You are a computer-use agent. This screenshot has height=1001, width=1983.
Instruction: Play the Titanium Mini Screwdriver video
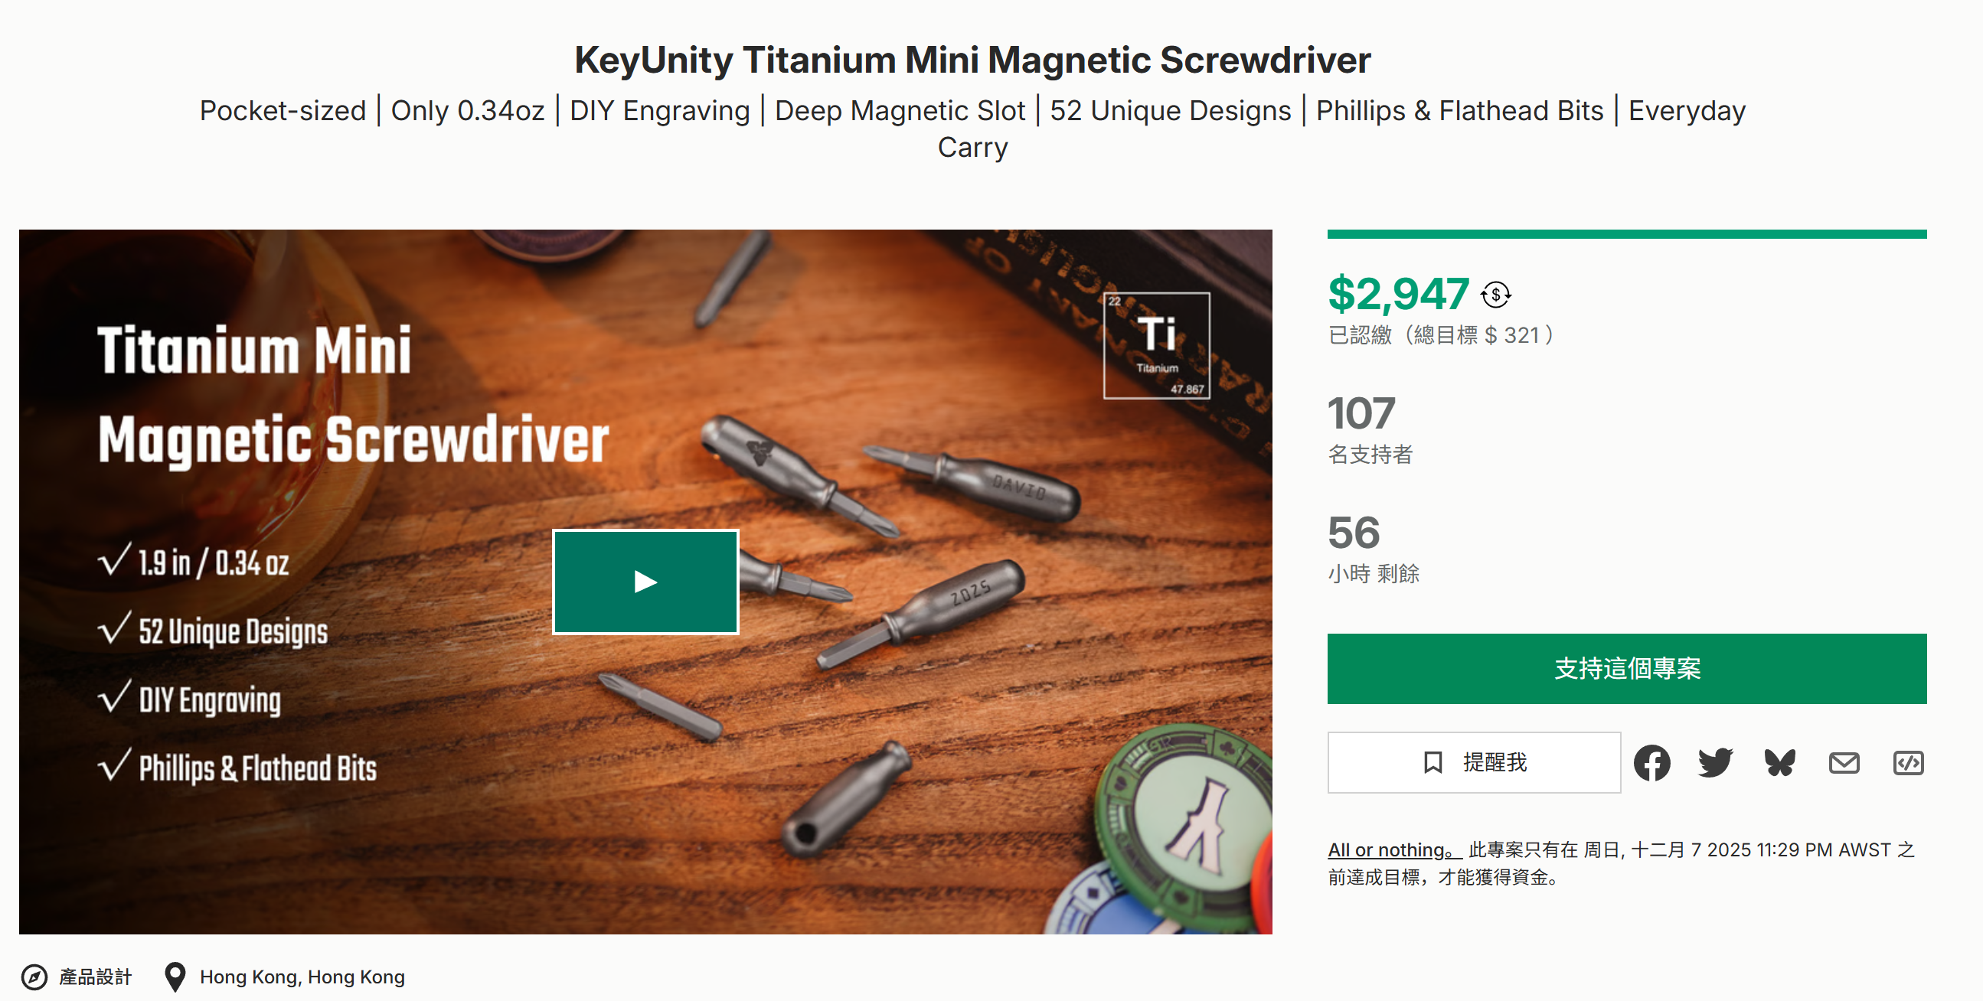pyautogui.click(x=645, y=582)
